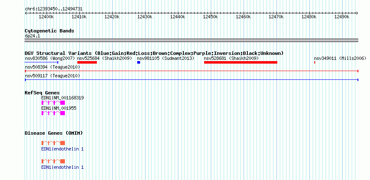Click the DGV Structural Variants track title
This screenshot has height=180, width=370.
coord(154,53)
